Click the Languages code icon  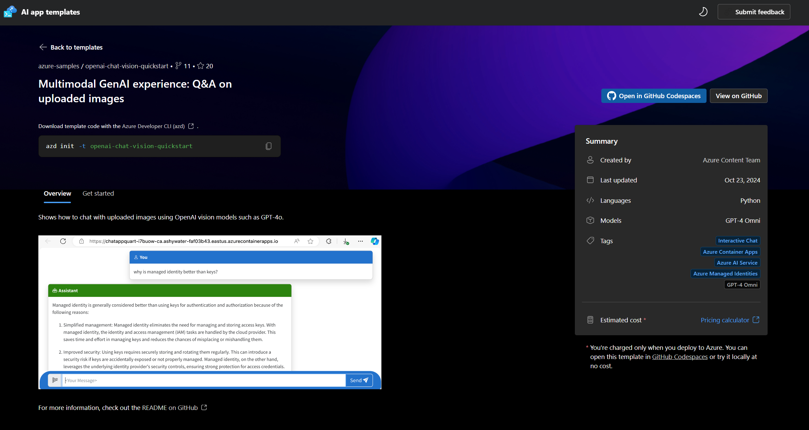pyautogui.click(x=590, y=200)
